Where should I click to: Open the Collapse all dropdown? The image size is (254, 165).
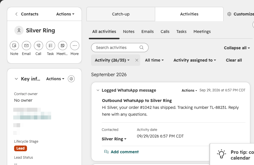237,48
